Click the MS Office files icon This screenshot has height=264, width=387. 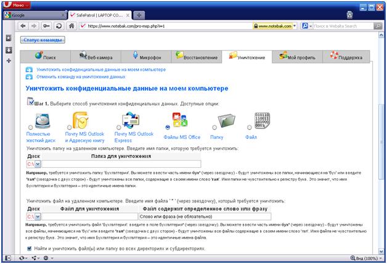(180, 120)
